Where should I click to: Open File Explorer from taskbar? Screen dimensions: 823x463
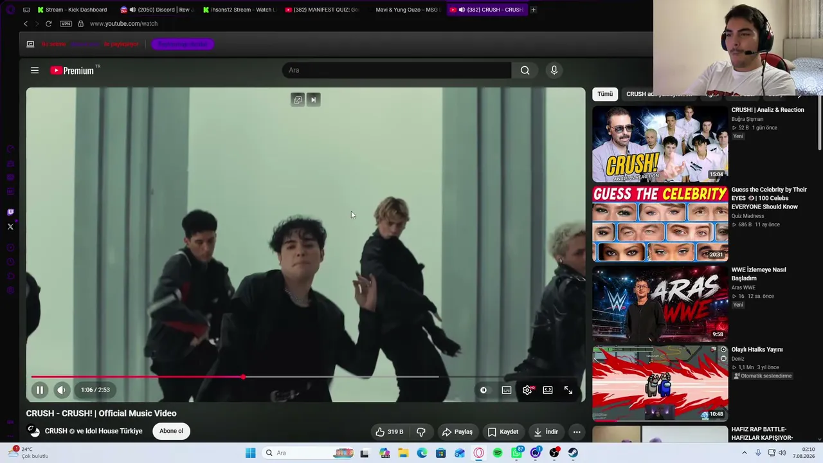pyautogui.click(x=403, y=453)
